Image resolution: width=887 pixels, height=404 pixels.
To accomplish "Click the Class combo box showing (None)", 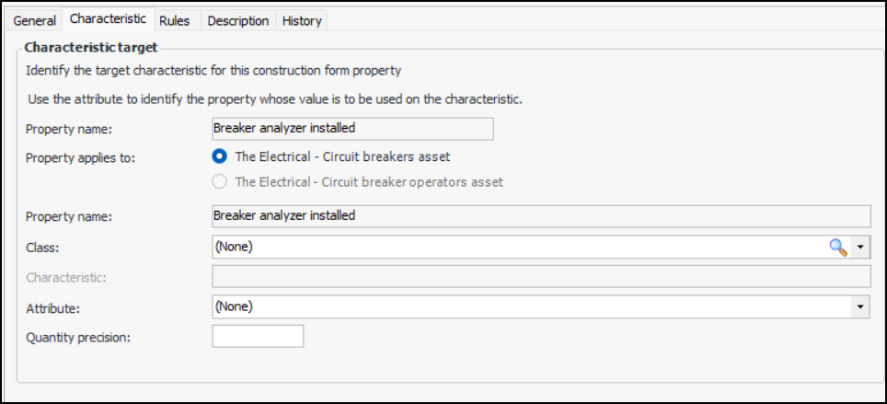I will pos(515,247).
